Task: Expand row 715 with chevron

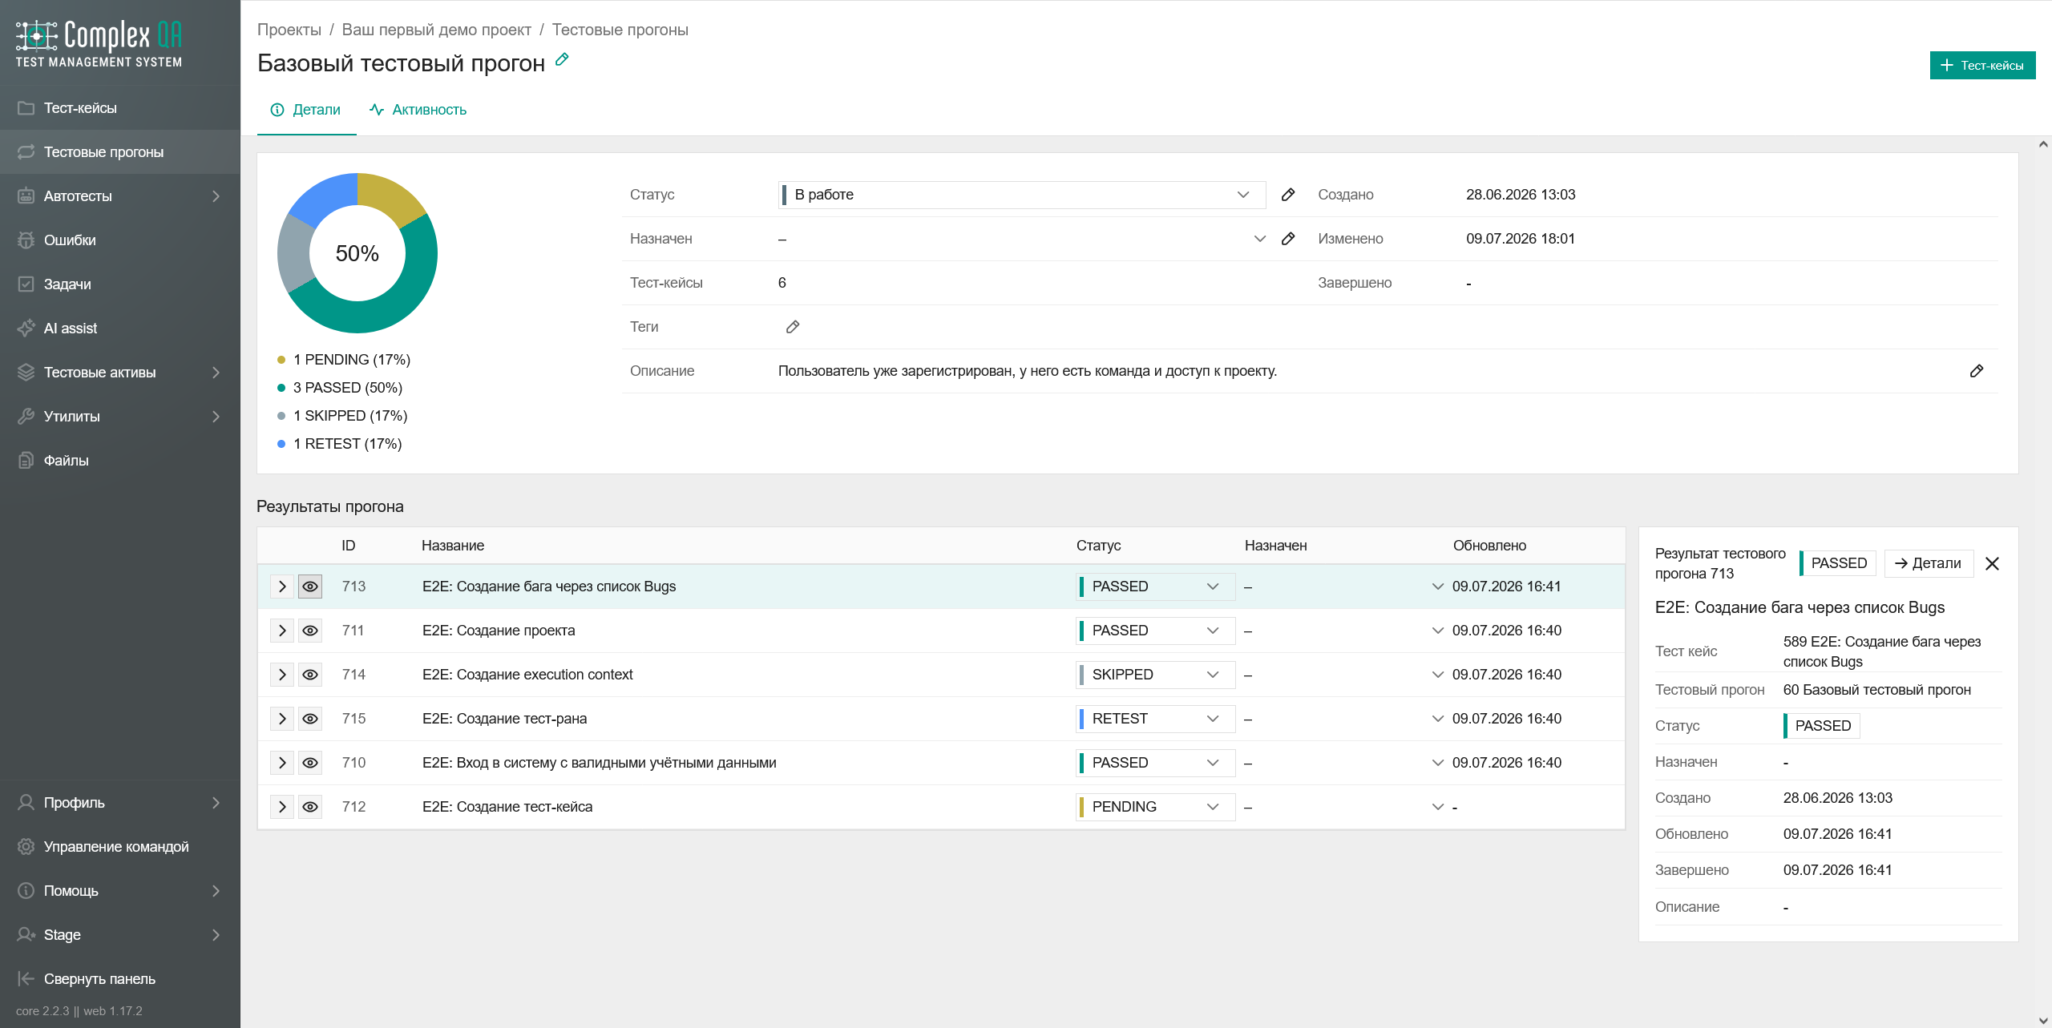Action: 282,719
